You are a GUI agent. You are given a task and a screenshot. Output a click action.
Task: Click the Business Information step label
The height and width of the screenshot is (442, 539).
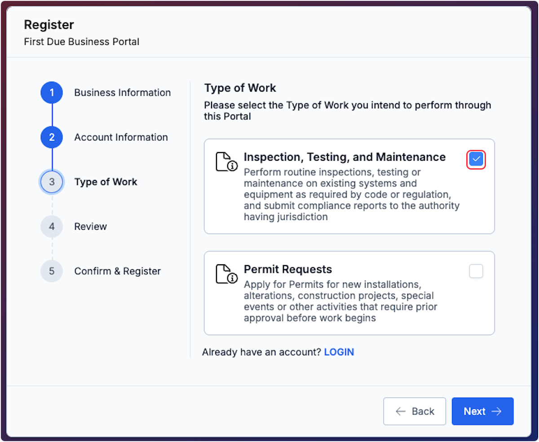click(x=123, y=93)
